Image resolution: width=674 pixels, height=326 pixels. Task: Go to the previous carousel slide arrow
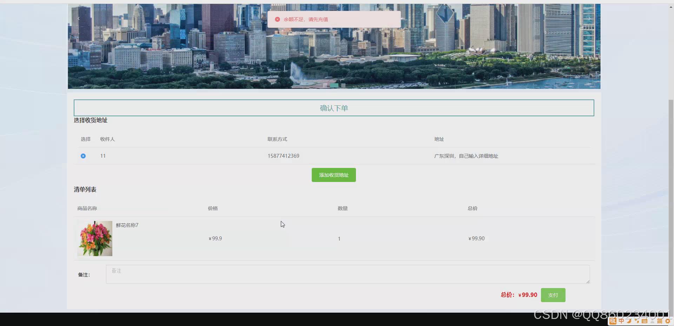[x=79, y=18]
